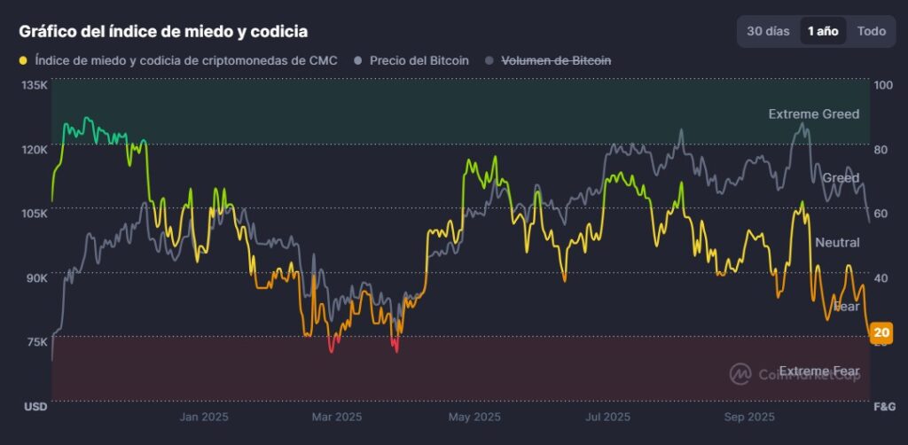
Task: Show the Todo time range
Action: pos(871,31)
